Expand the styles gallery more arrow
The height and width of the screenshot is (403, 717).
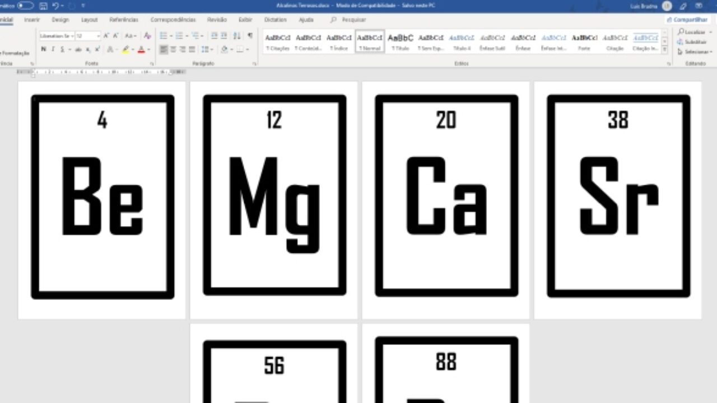tap(665, 50)
